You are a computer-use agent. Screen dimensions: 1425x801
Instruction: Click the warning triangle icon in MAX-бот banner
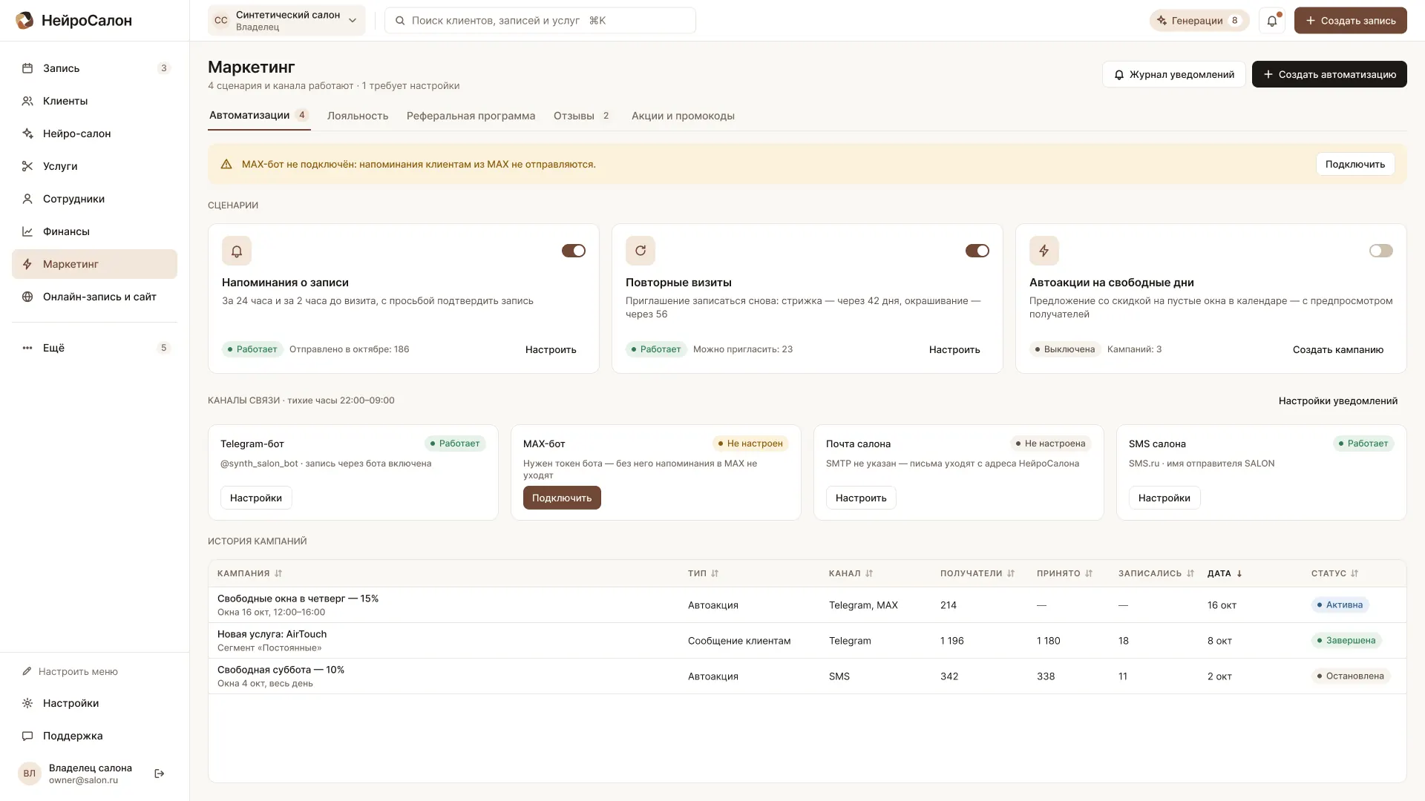226,164
